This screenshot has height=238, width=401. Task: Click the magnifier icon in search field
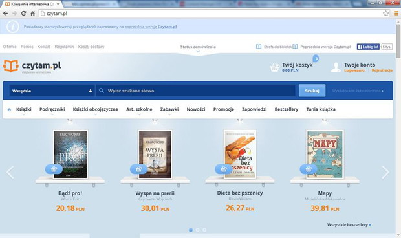102,91
